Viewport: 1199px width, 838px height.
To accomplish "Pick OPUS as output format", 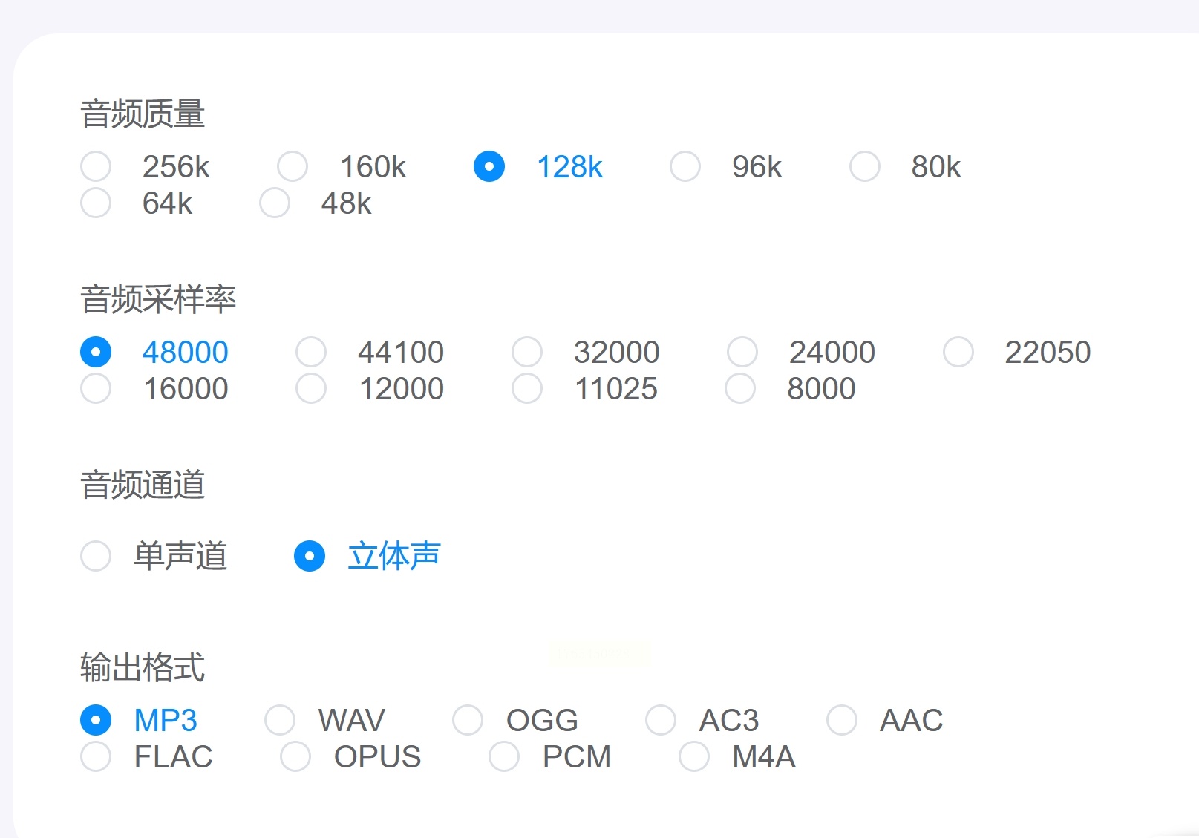I will [x=295, y=756].
